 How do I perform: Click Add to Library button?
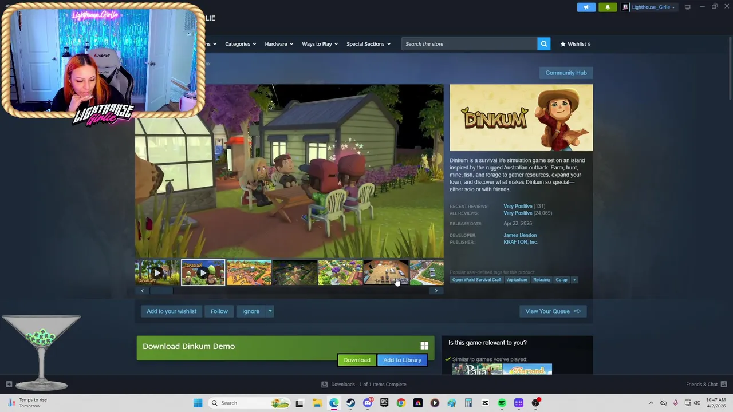402,360
